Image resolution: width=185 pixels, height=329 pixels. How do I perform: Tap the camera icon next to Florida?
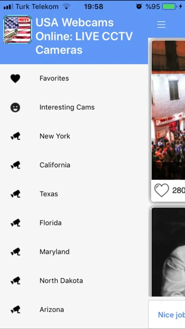15,223
